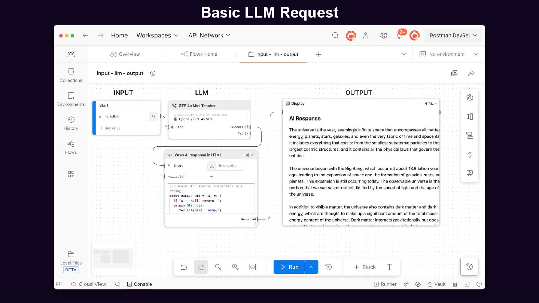Click the trash icon in status bar
Screen dimensions: 539x303
pyautogui.click(x=455, y=284)
